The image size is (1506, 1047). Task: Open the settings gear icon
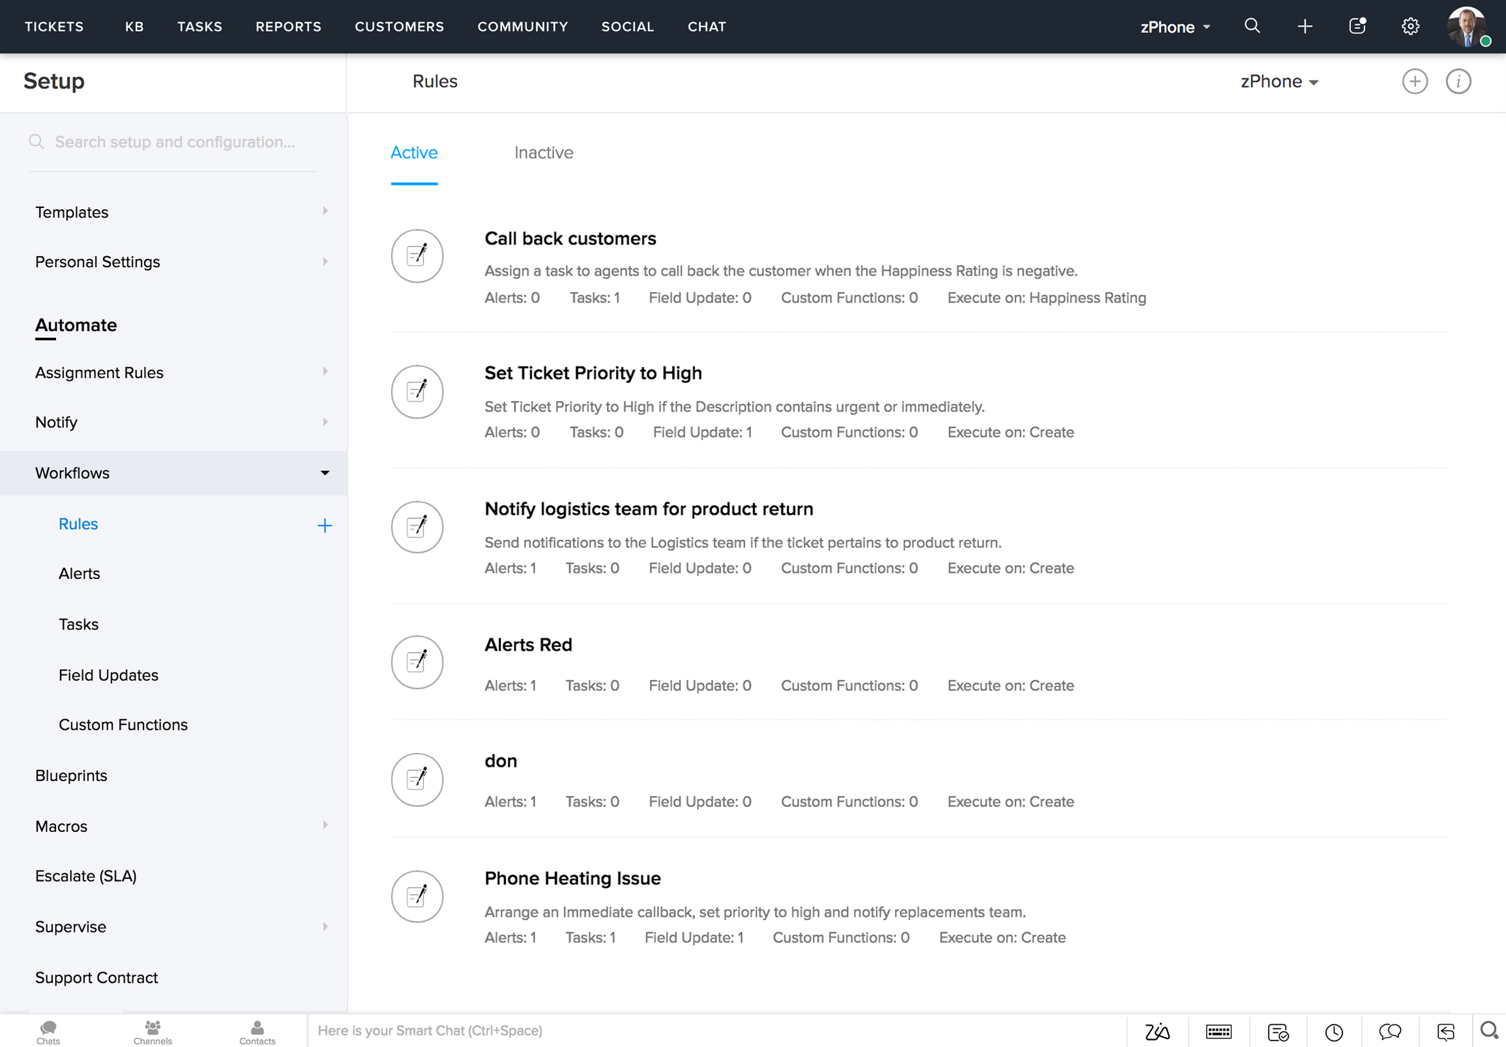(1410, 26)
